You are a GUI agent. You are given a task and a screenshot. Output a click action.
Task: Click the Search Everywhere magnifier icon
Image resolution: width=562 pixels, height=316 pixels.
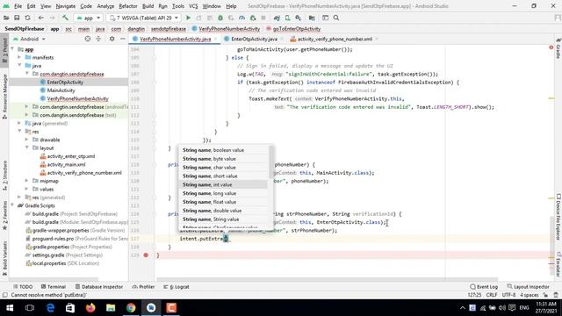[336, 18]
